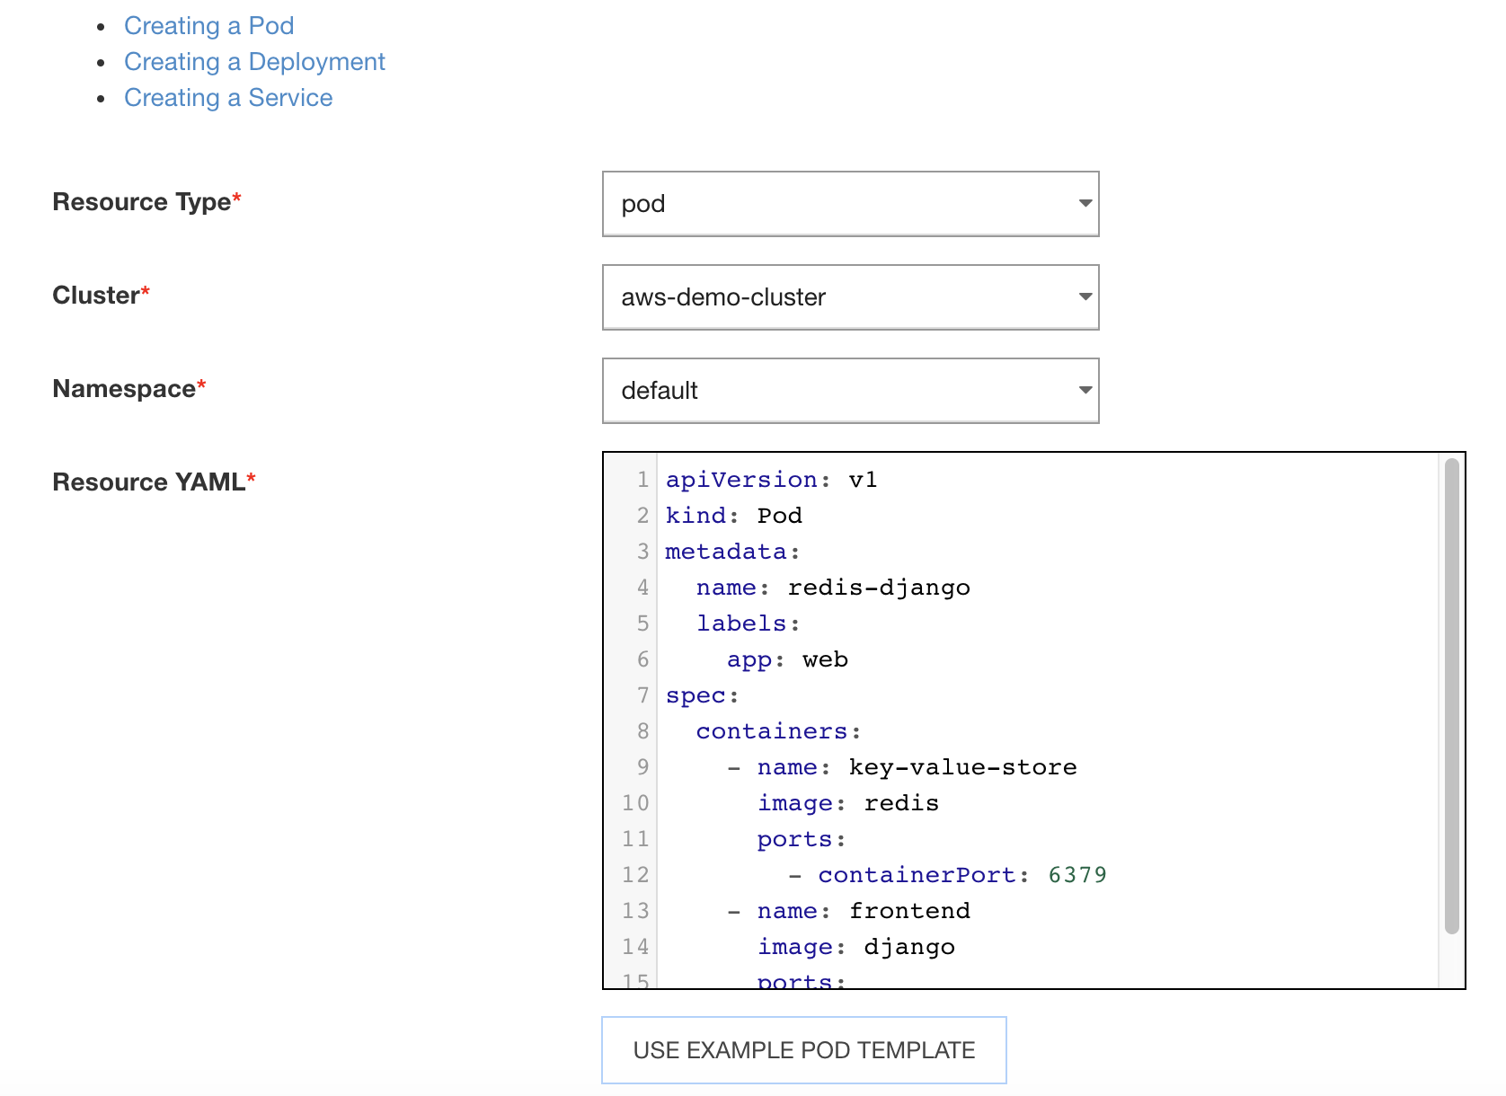This screenshot has height=1096, width=1506.
Task: Open the Namespace dropdown set to default
Action: click(x=849, y=391)
